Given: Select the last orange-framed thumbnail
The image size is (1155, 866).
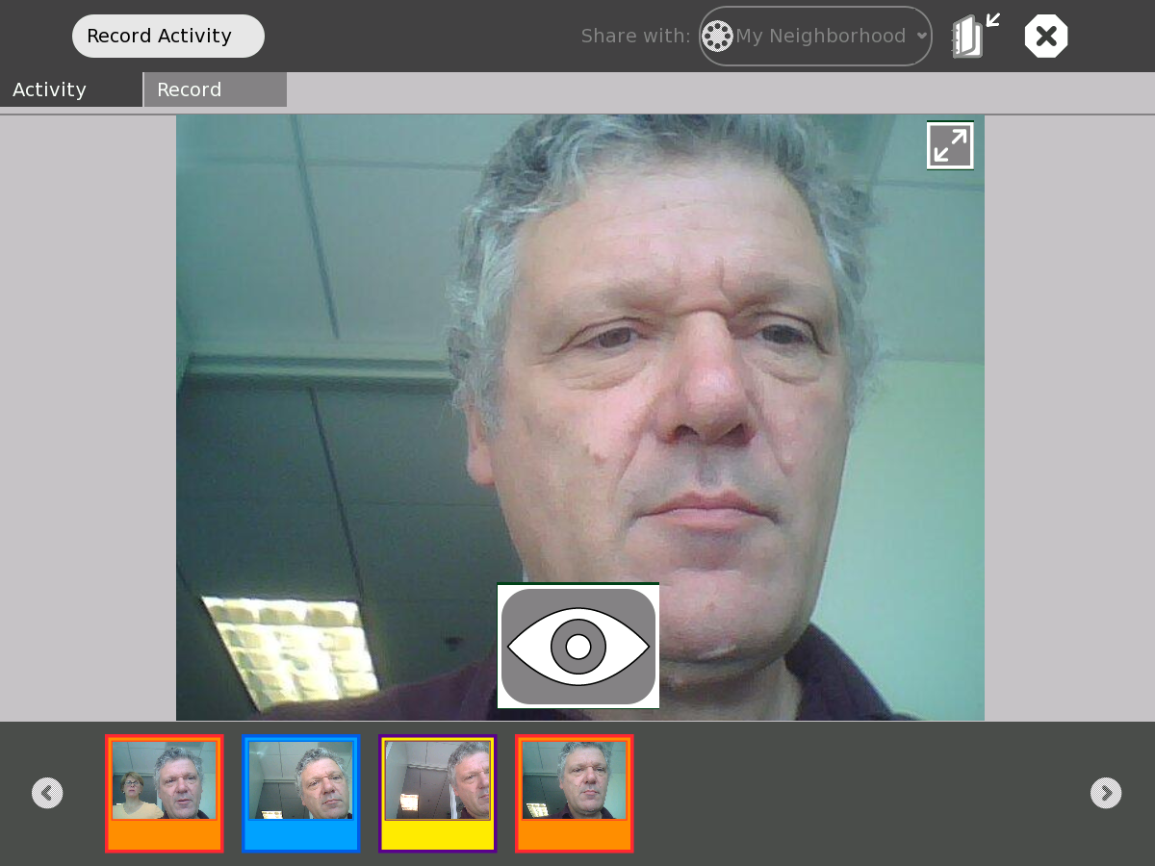Looking at the screenshot, I should click(x=575, y=780).
